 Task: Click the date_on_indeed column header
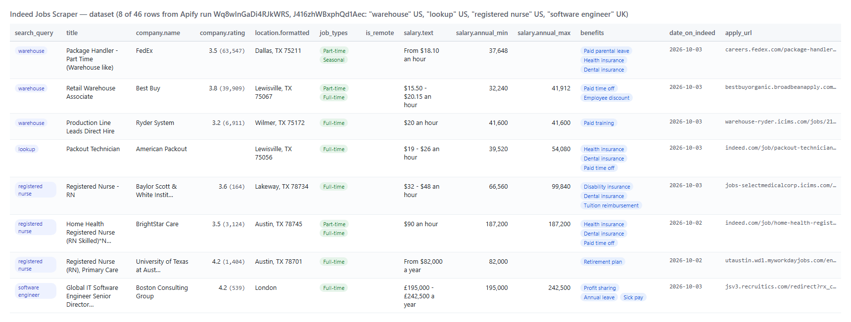point(692,33)
